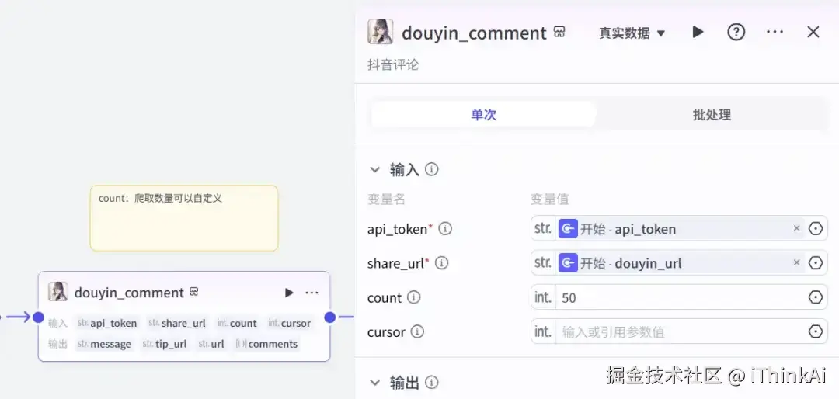Show info tooltip for api_token
This screenshot has height=399, width=839.
click(445, 229)
